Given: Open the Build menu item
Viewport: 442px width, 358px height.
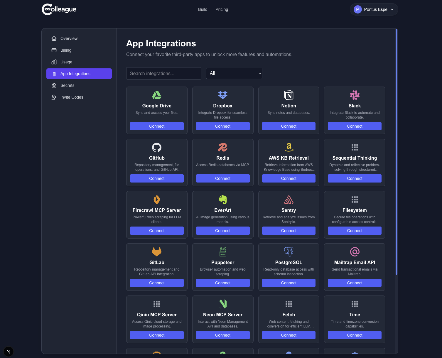Looking at the screenshot, I should pyautogui.click(x=203, y=9).
